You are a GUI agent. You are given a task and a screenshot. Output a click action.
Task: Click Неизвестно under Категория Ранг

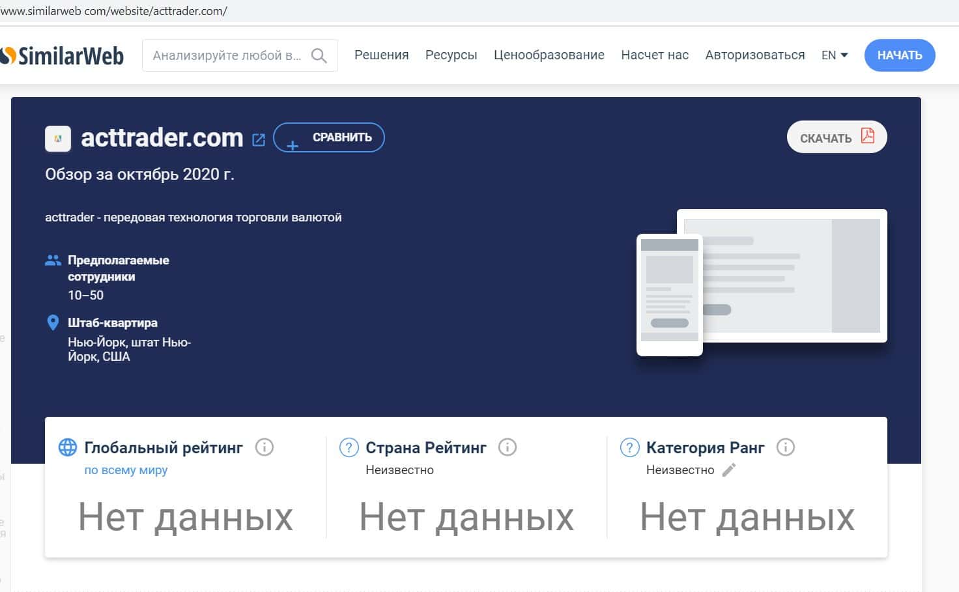tap(680, 470)
